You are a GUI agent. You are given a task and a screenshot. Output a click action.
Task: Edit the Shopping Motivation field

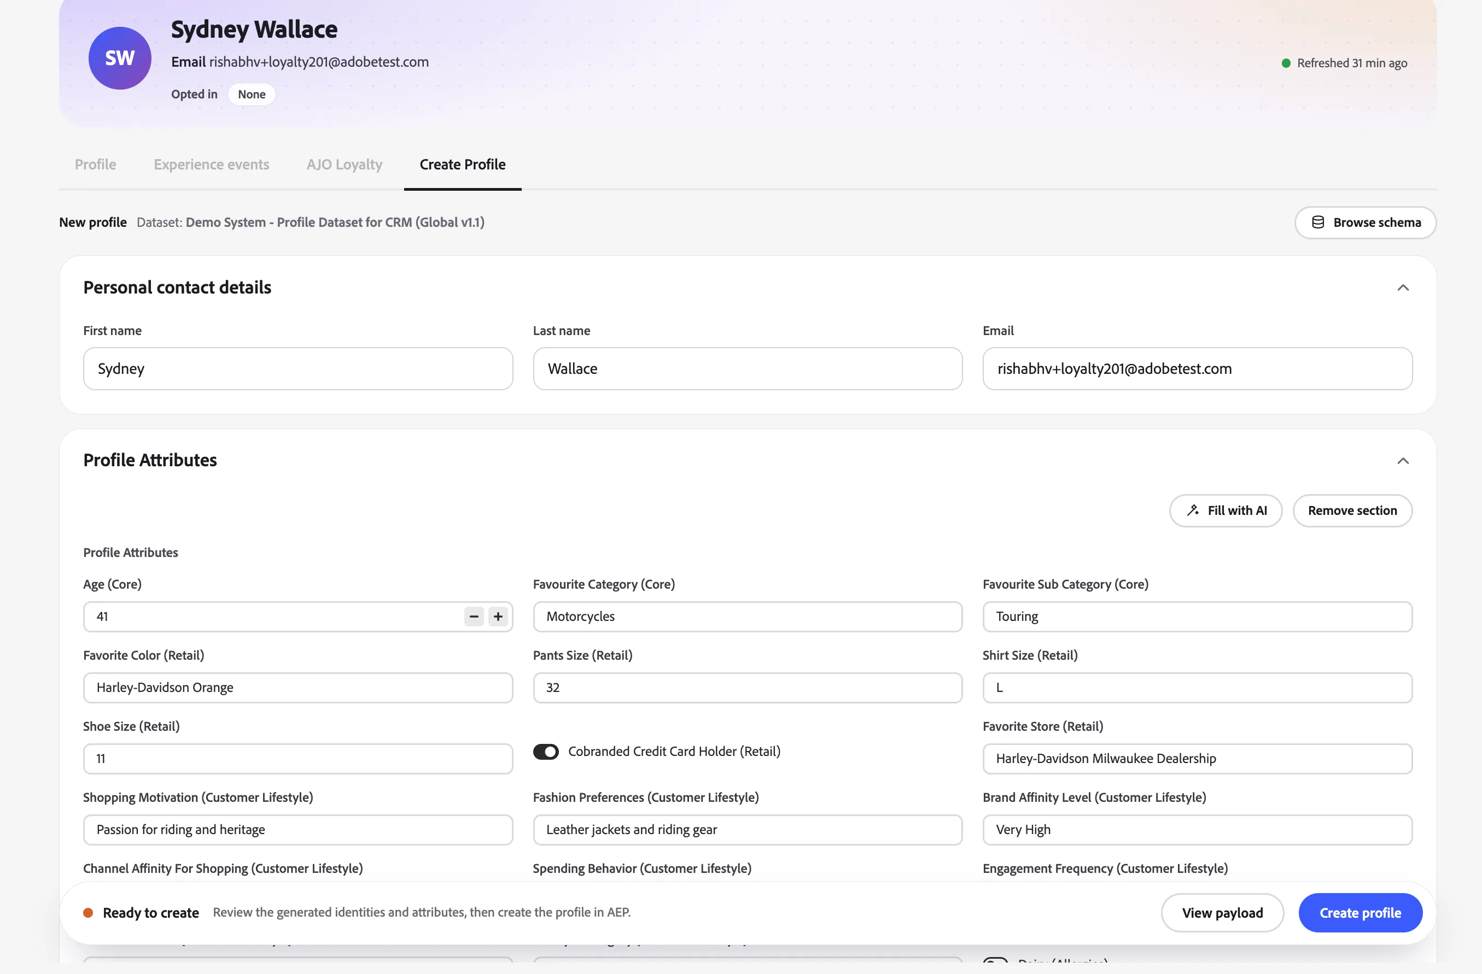click(297, 829)
